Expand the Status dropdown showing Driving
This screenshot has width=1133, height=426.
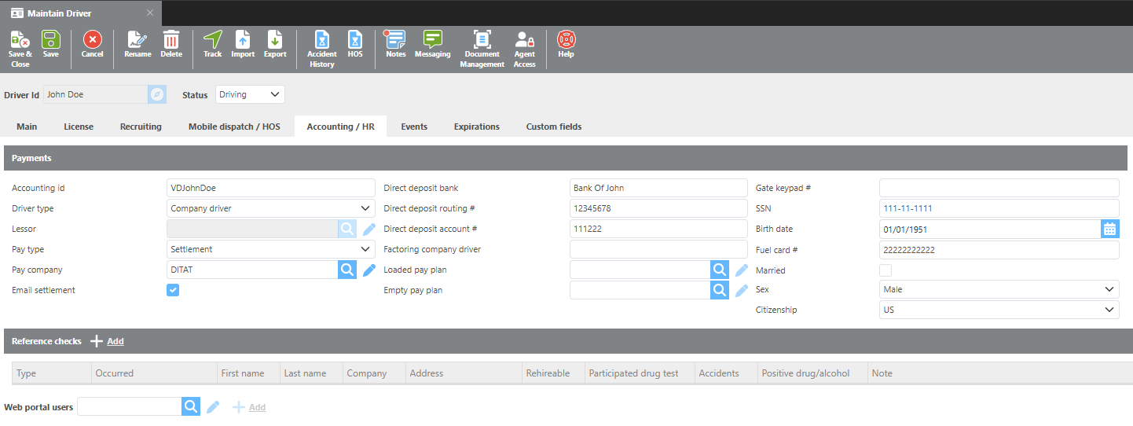pos(250,94)
